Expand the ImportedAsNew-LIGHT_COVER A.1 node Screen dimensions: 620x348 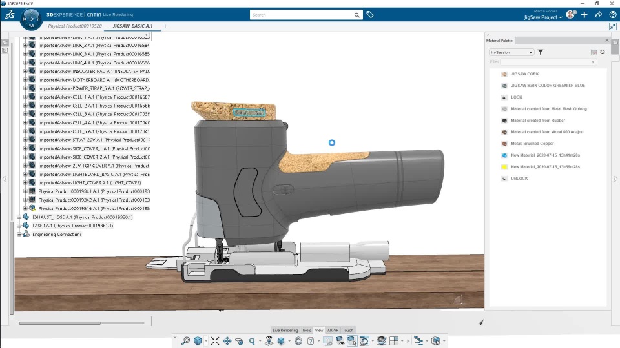[25, 182]
